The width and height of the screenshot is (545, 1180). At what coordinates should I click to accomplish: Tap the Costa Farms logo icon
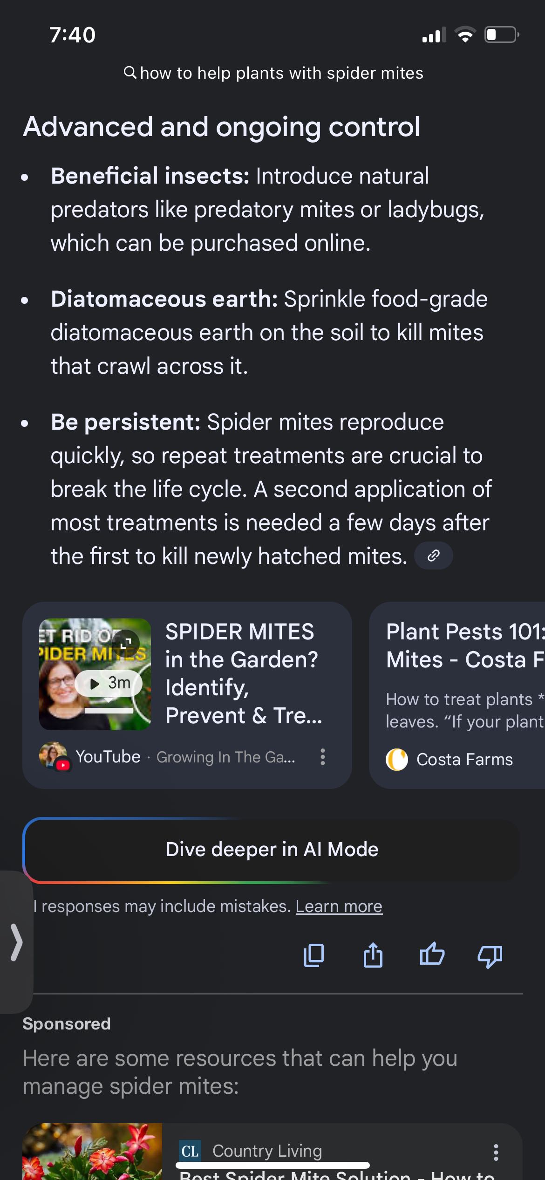coord(397,759)
